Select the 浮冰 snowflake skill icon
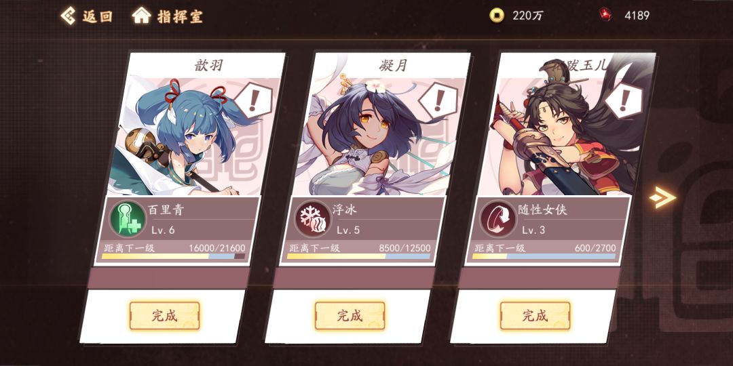The width and height of the screenshot is (733, 366). [313, 218]
